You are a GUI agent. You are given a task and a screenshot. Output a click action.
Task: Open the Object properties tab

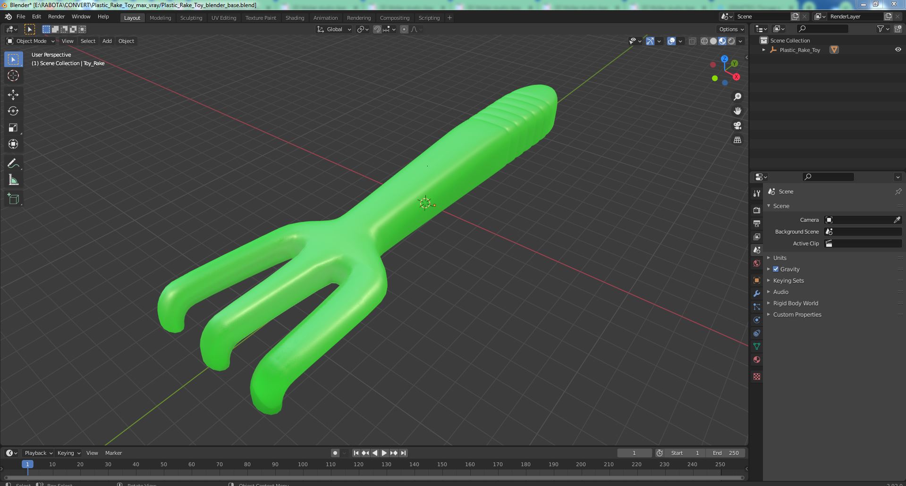coord(757,280)
